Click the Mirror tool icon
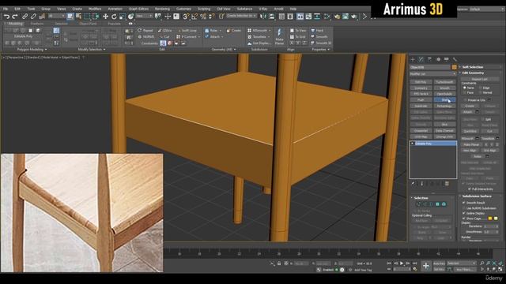The height and width of the screenshot is (284, 506). click(263, 16)
